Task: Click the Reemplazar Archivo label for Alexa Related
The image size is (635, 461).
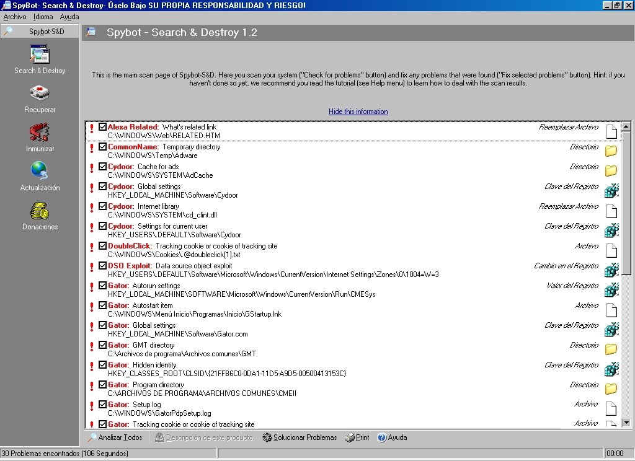Action: coord(568,127)
